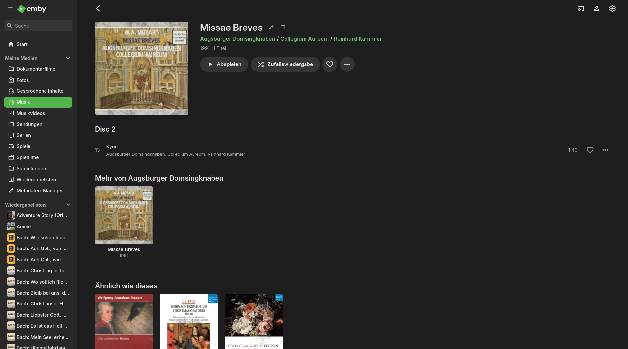Select the Kyrie track title
The height and width of the screenshot is (349, 628).
pos(112,147)
